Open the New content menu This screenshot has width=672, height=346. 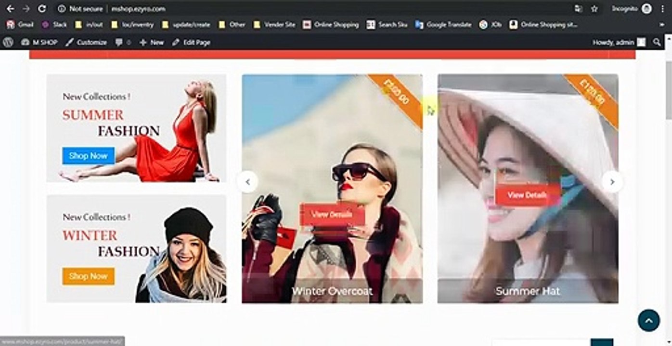(x=152, y=42)
